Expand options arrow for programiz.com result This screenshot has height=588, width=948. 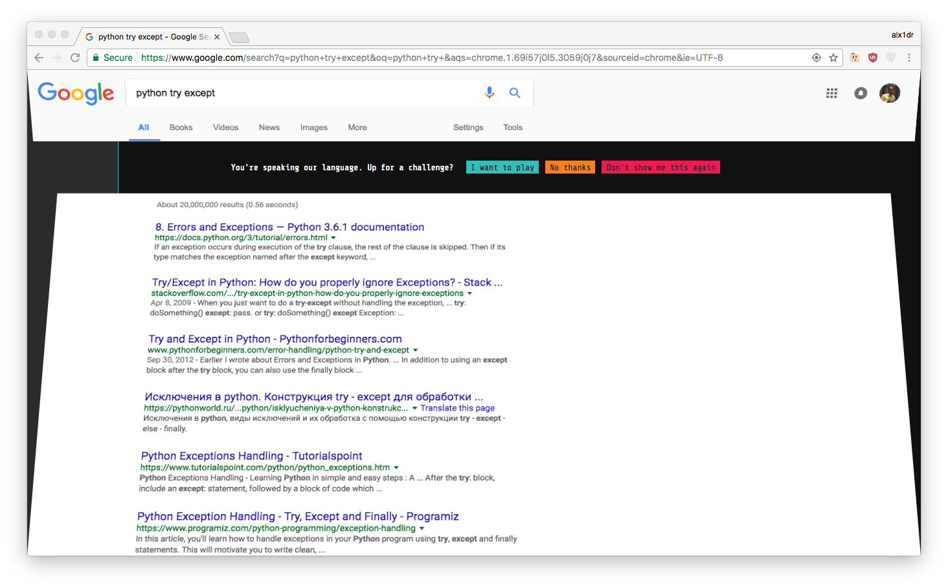[x=422, y=528]
